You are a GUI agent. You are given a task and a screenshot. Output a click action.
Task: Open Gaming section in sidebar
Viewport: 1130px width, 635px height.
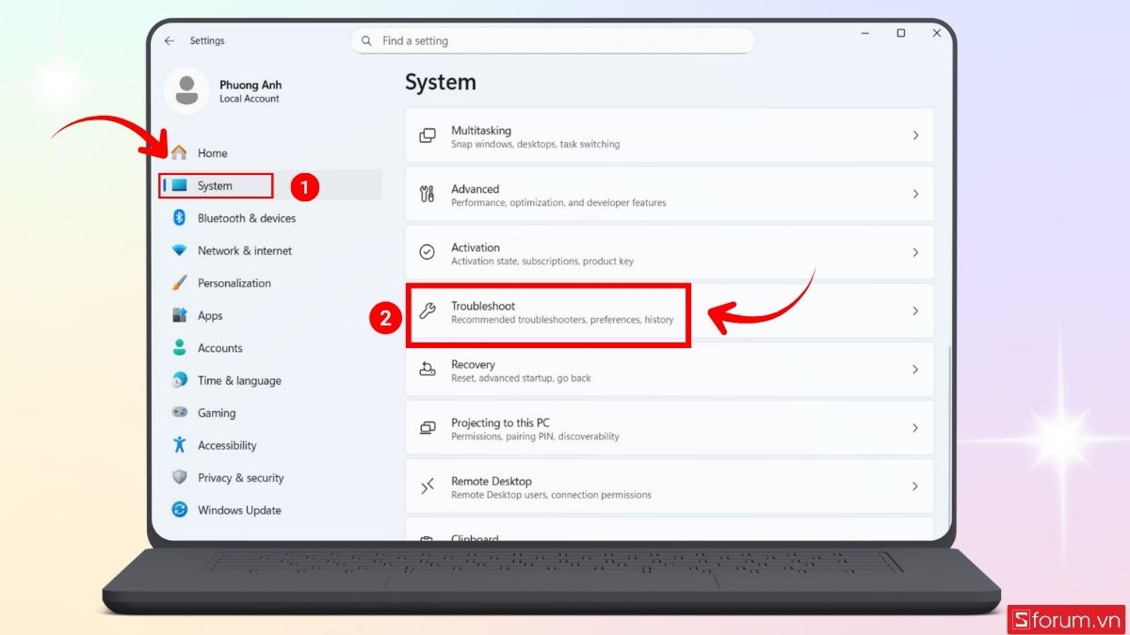[x=271, y=412]
